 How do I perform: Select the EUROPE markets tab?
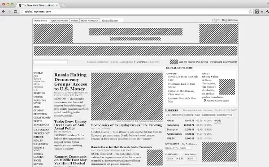pos(189,115)
